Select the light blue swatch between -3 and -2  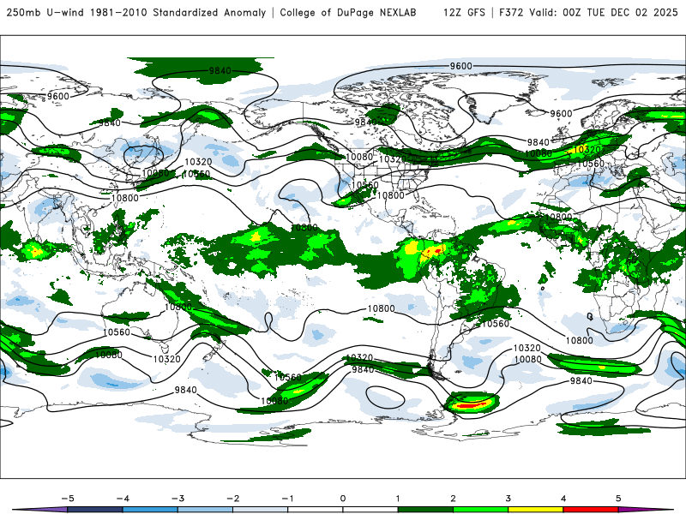pos(205,510)
